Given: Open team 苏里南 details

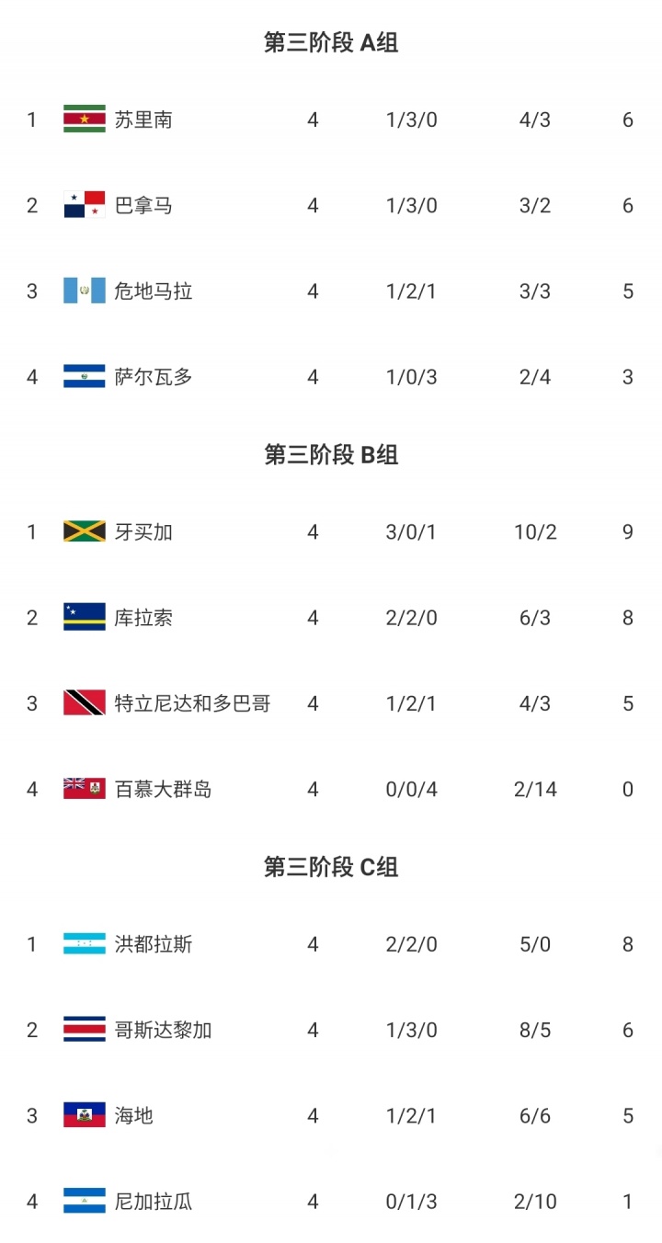Looking at the screenshot, I should pyautogui.click(x=143, y=120).
